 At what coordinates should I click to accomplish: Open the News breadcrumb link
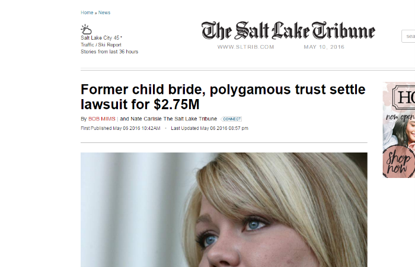click(x=104, y=12)
